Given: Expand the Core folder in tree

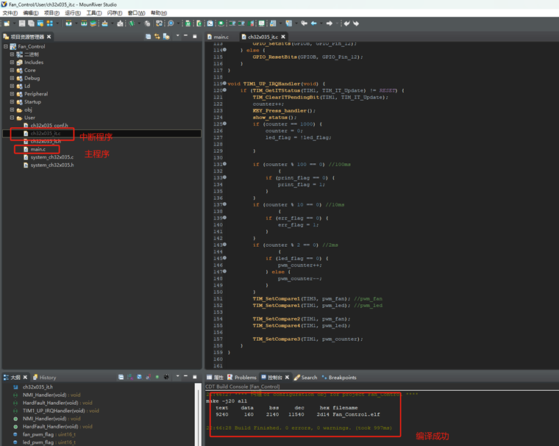Looking at the screenshot, I should pos(12,71).
